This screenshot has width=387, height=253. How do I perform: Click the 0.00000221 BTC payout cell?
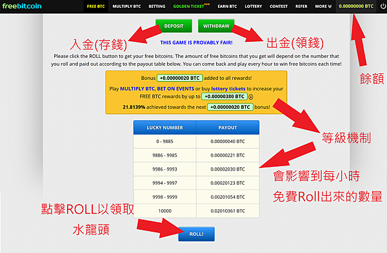[228, 155]
